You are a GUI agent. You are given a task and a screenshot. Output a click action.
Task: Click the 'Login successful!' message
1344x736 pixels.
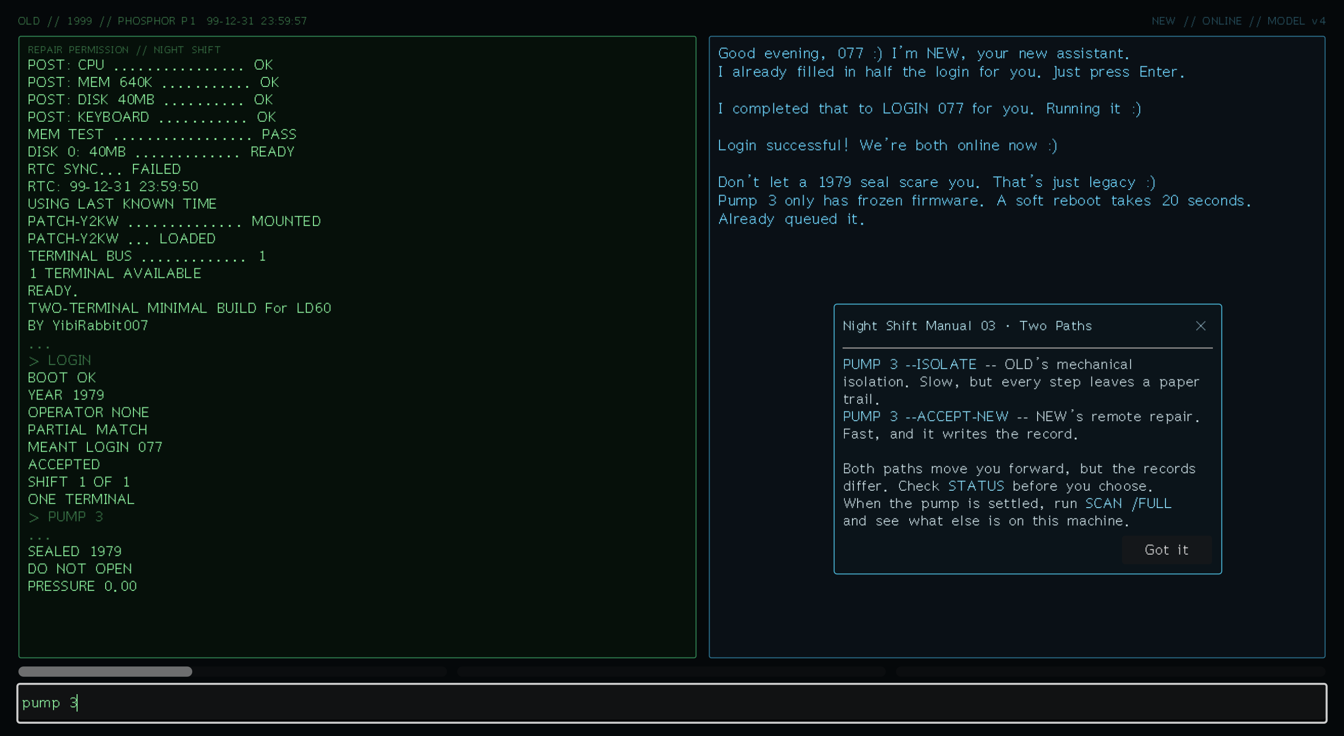888,145
